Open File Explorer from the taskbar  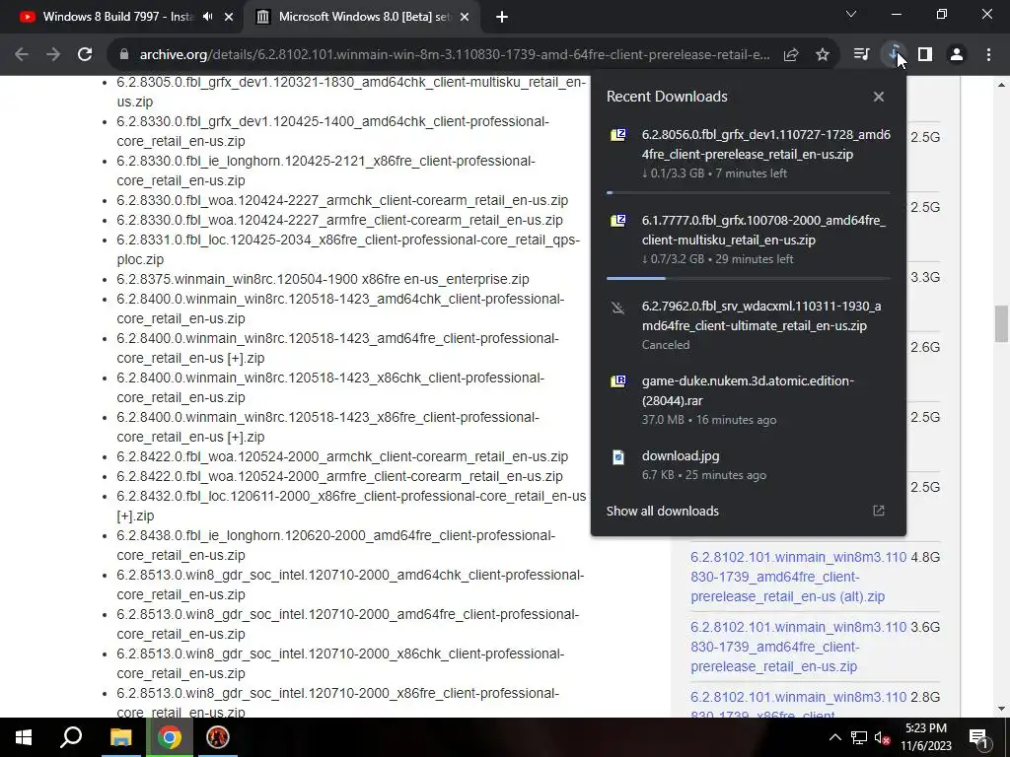(120, 737)
